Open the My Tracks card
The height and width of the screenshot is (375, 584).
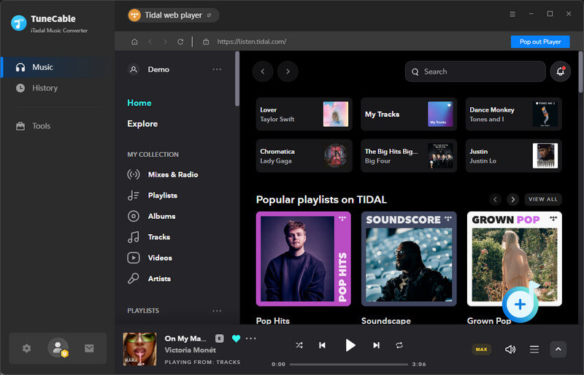pyautogui.click(x=409, y=115)
